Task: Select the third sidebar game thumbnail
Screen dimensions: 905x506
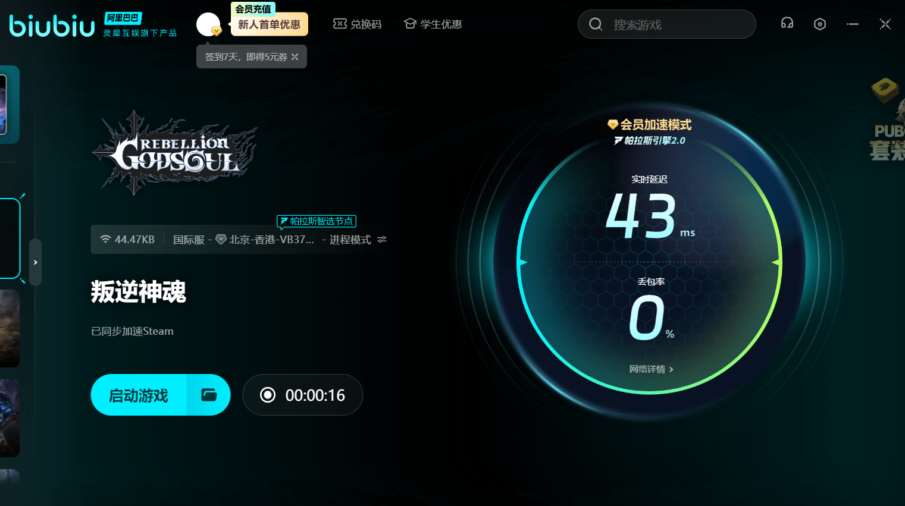Action: point(10,329)
